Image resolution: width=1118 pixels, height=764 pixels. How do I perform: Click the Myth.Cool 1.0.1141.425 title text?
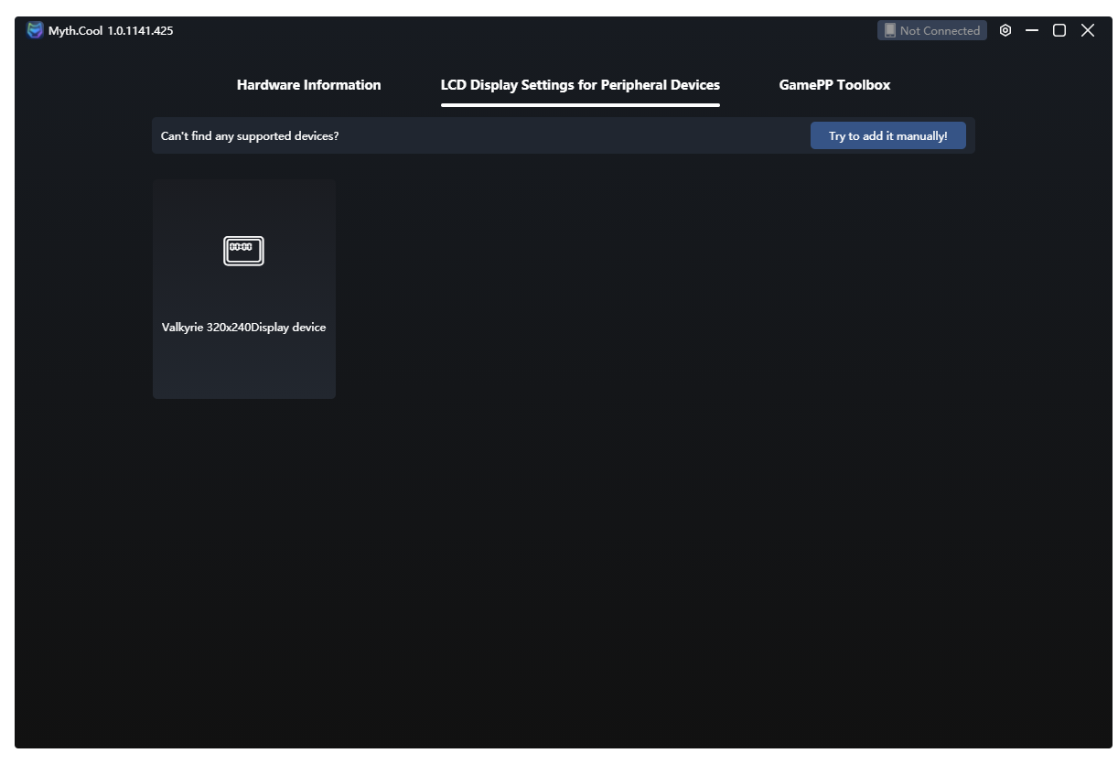(111, 30)
